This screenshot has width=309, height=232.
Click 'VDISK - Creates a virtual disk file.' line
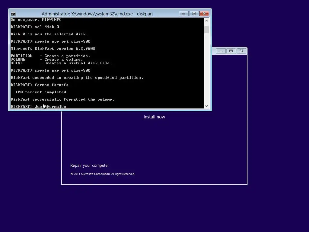click(x=61, y=63)
